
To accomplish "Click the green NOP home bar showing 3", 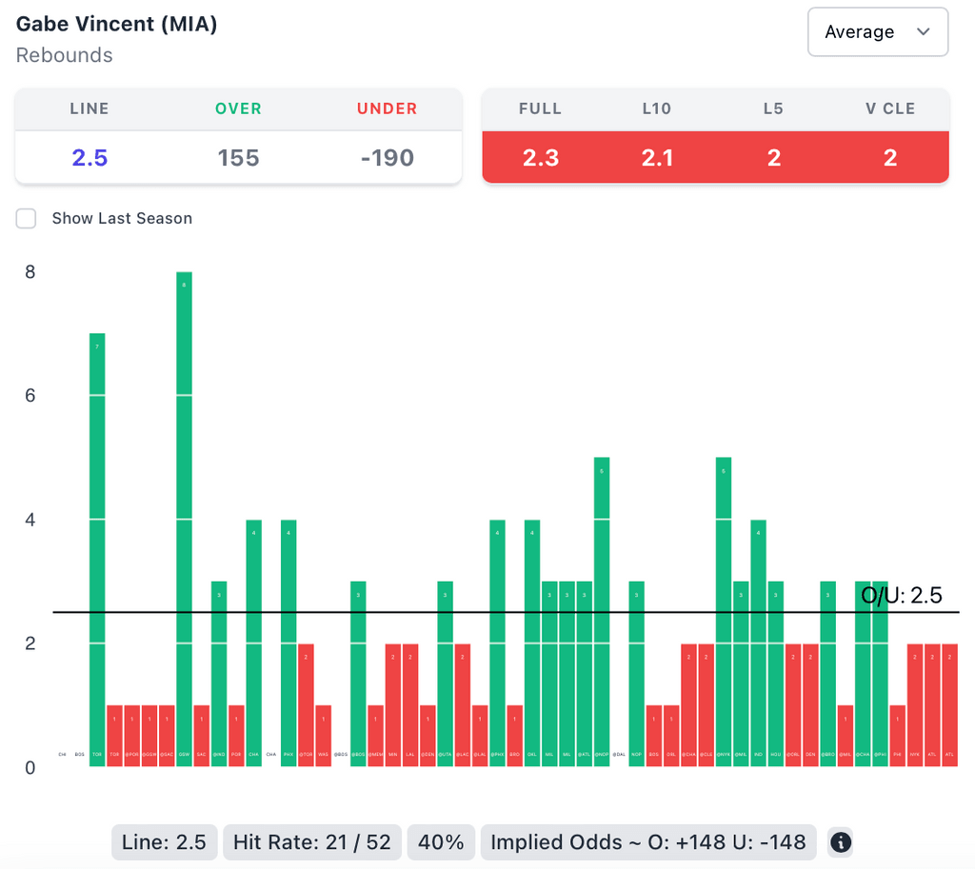I will click(x=636, y=674).
